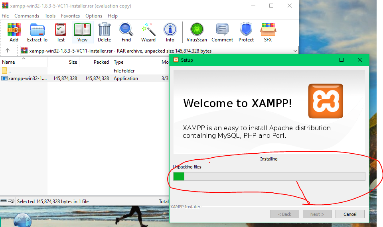Viewport: 383px width, 227px height.
Task: Minimize the XAMPP Setup window
Action: point(324,60)
